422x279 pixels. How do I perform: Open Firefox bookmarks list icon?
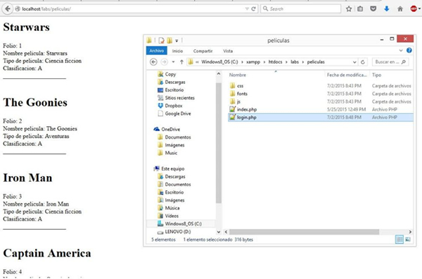[360, 9]
